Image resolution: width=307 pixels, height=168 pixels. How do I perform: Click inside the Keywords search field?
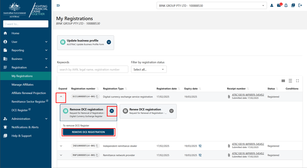coord(92,69)
